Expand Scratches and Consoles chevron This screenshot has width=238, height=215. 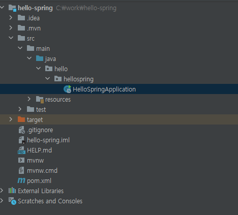[x=2, y=200]
